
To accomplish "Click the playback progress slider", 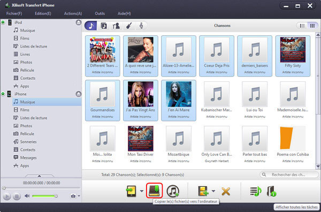I will coord(41,188).
